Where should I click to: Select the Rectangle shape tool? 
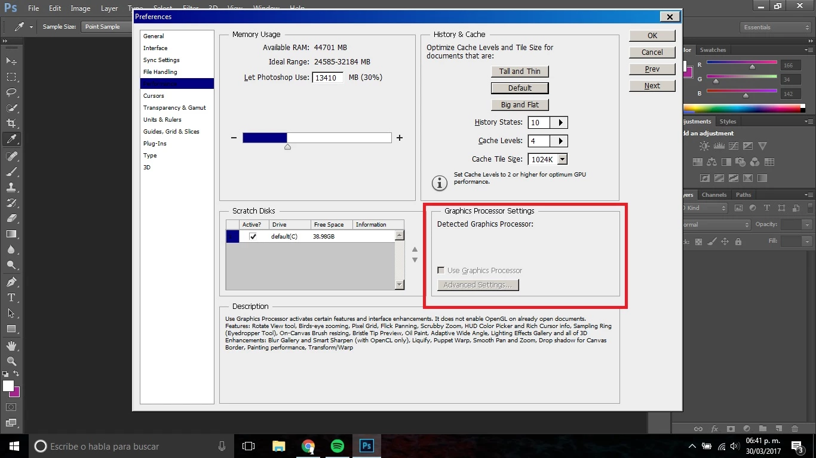click(11, 329)
